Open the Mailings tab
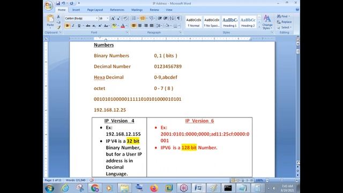The height and width of the screenshot is (193, 343). [137, 10]
